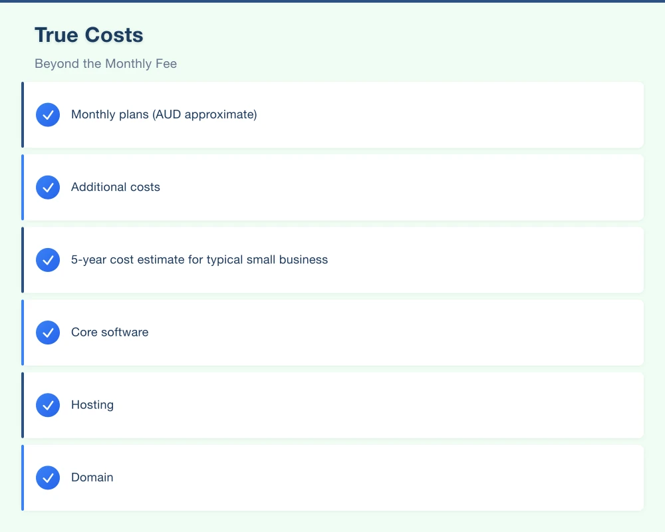
Task: Click the blue check icon beside Domain
Action: (48, 477)
